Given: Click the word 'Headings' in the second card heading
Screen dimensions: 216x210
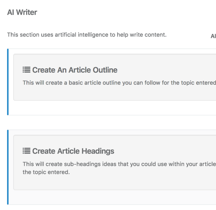Looking at the screenshot, I should (x=98, y=151).
